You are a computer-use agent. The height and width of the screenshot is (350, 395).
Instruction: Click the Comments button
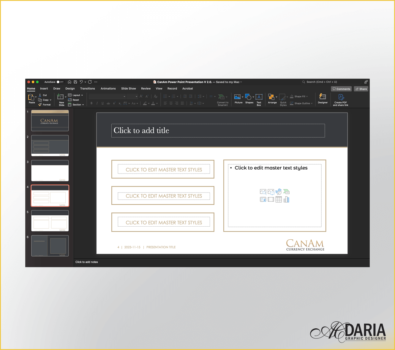coord(342,89)
